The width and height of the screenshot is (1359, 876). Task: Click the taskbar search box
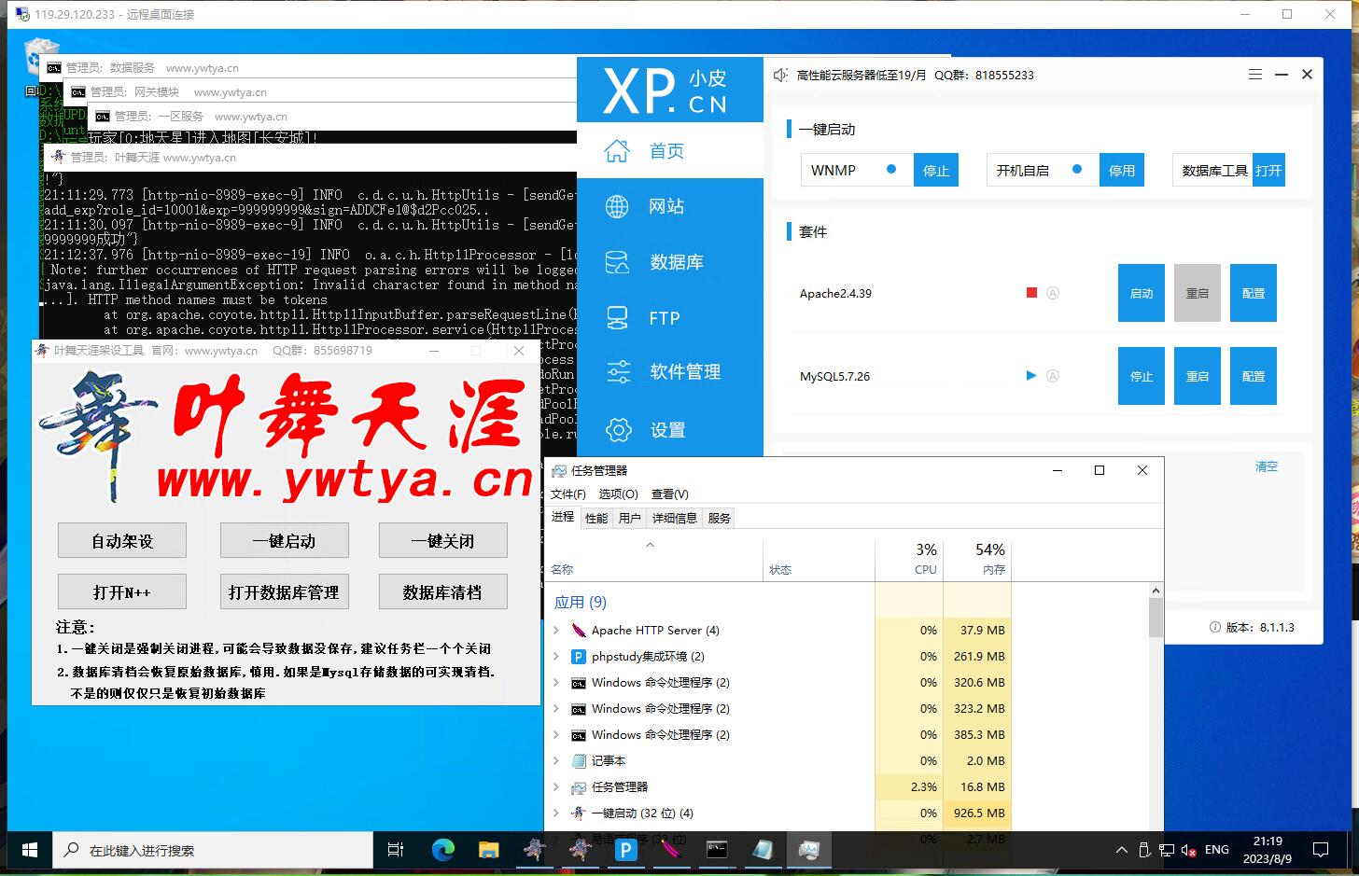pos(211,850)
